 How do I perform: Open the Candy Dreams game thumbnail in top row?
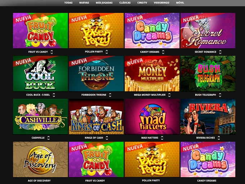152,31
